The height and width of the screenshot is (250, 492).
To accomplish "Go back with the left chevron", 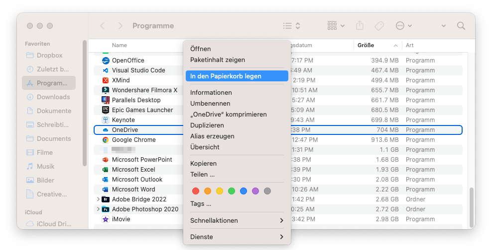I will point(102,26).
